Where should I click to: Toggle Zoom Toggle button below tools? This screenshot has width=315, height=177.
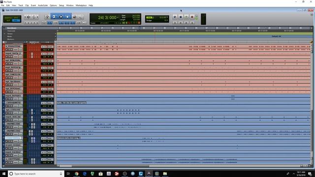point(44,23)
